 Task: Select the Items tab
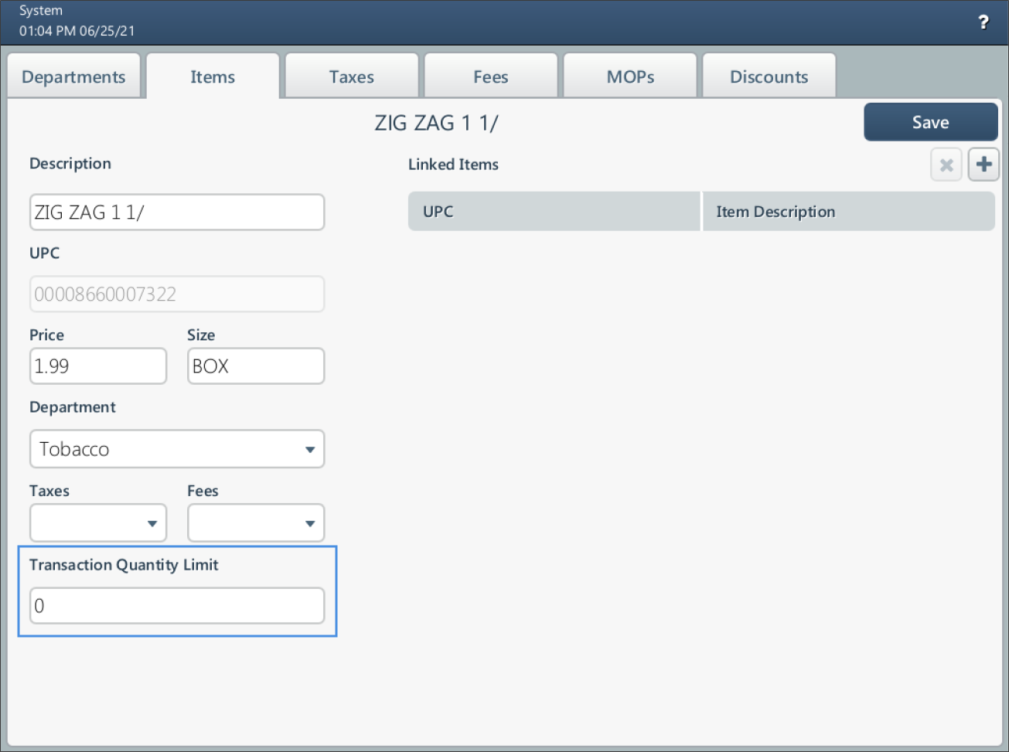[212, 76]
